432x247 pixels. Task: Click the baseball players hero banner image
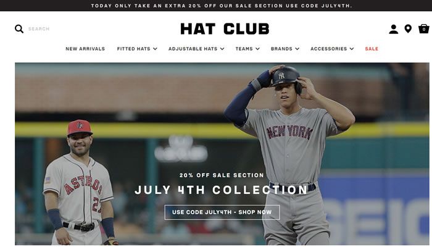click(x=222, y=154)
